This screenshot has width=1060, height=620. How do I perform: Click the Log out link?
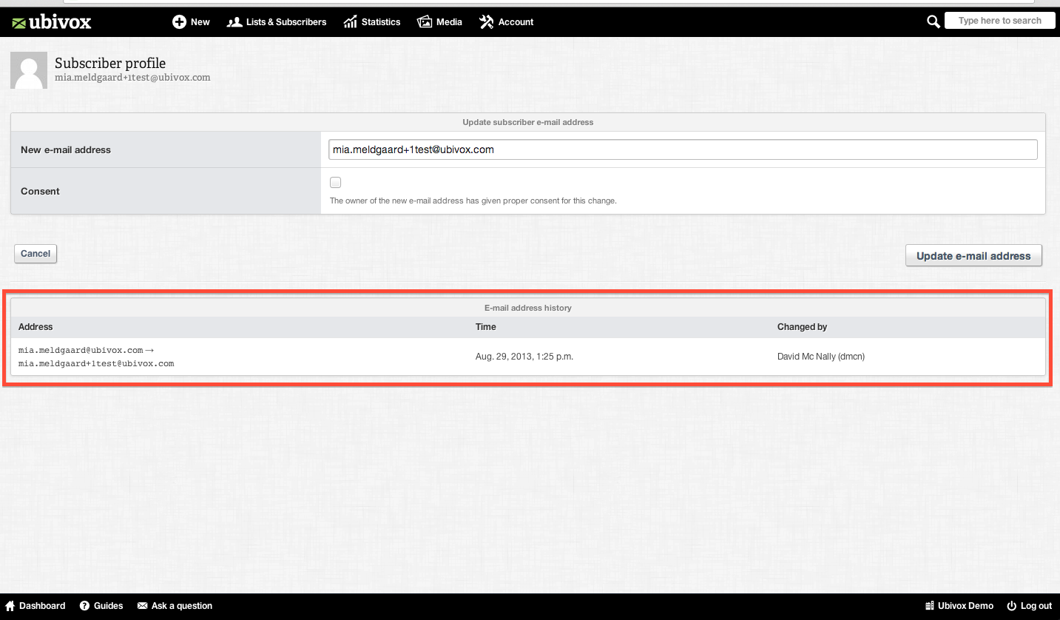pos(1036,606)
